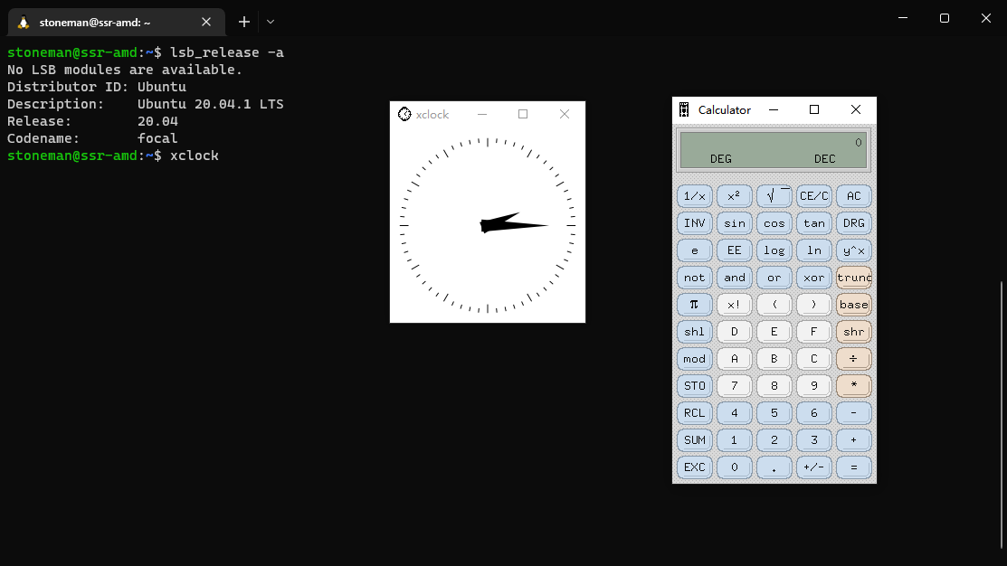
Task: Click the hex digit D button
Action: pyautogui.click(x=734, y=332)
